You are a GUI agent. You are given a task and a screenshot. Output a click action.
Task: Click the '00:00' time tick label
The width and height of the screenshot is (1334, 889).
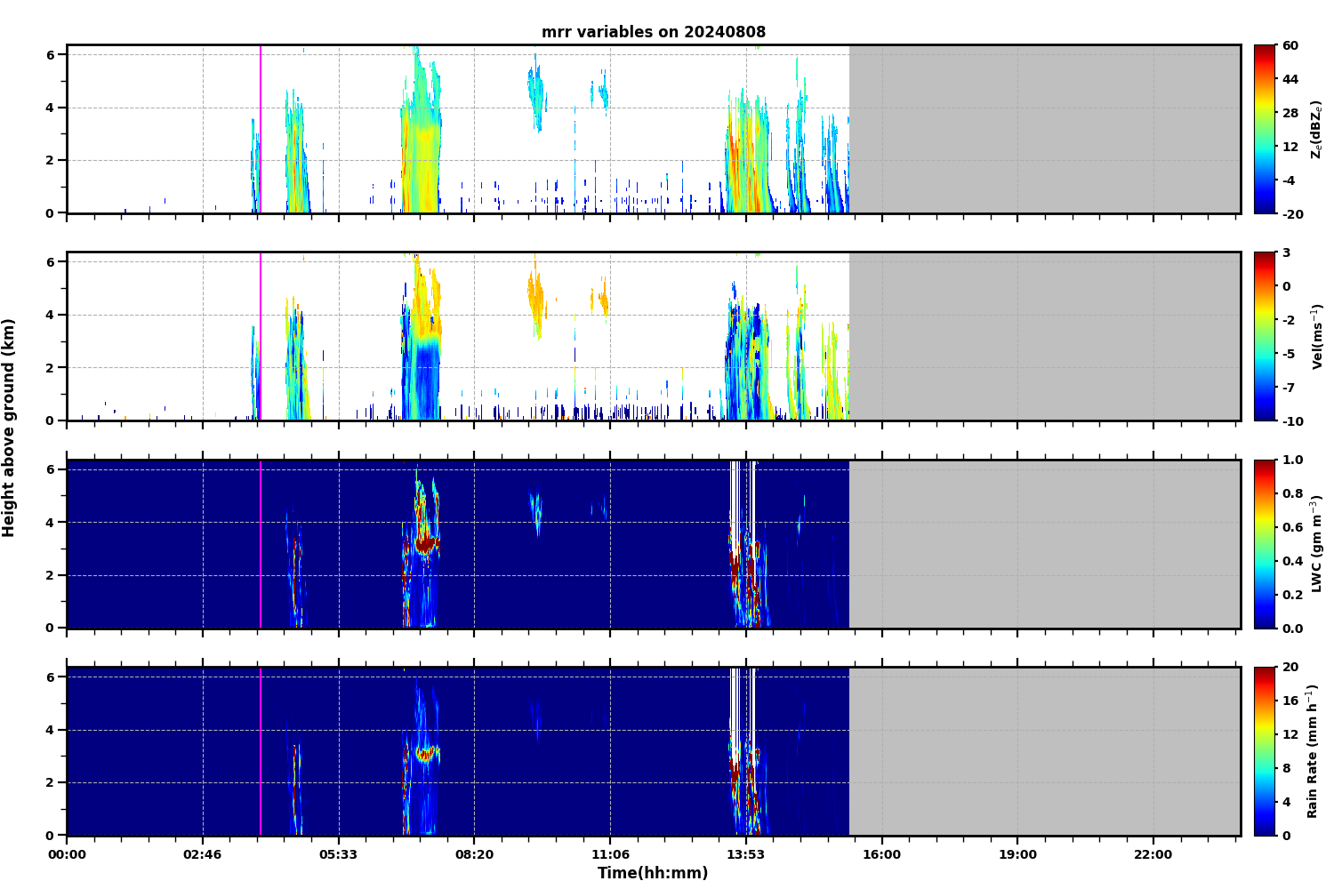coord(67,855)
